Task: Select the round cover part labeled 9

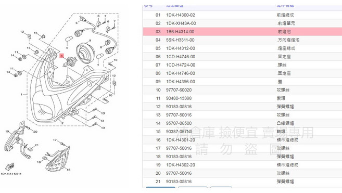Action: pyautogui.click(x=85, y=53)
